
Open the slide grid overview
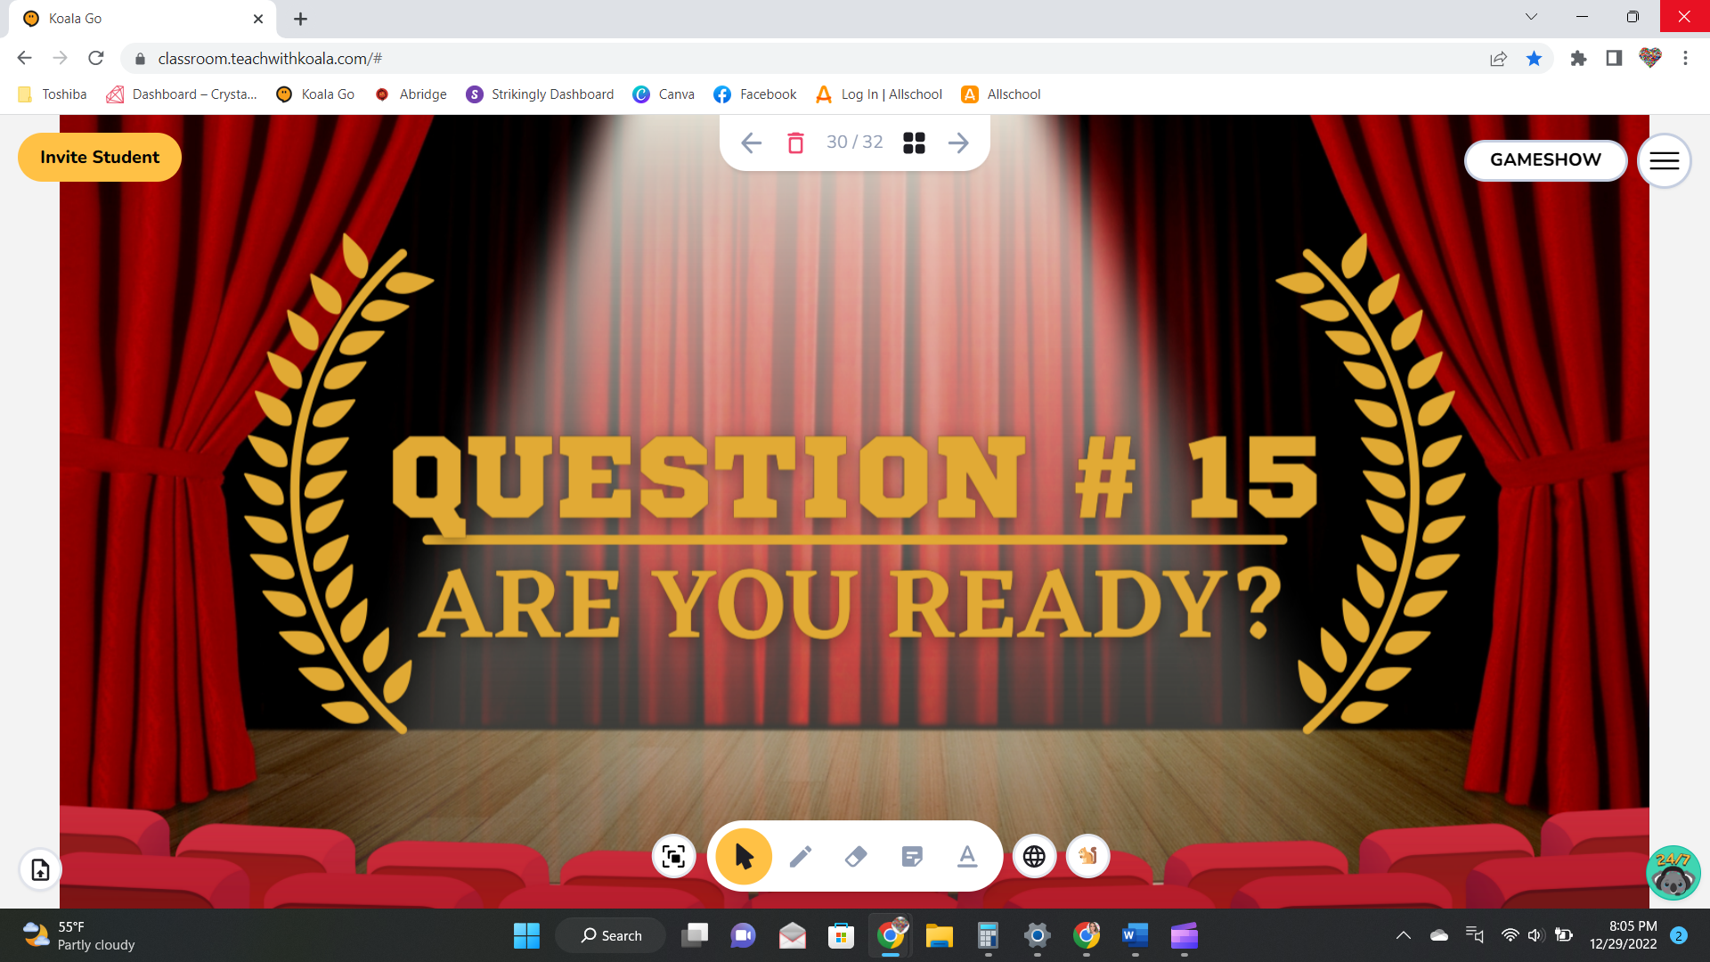(x=914, y=143)
